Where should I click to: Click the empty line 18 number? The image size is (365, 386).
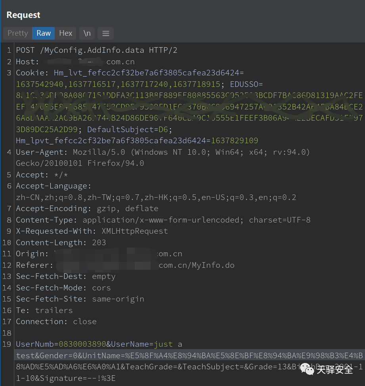(x=7, y=333)
